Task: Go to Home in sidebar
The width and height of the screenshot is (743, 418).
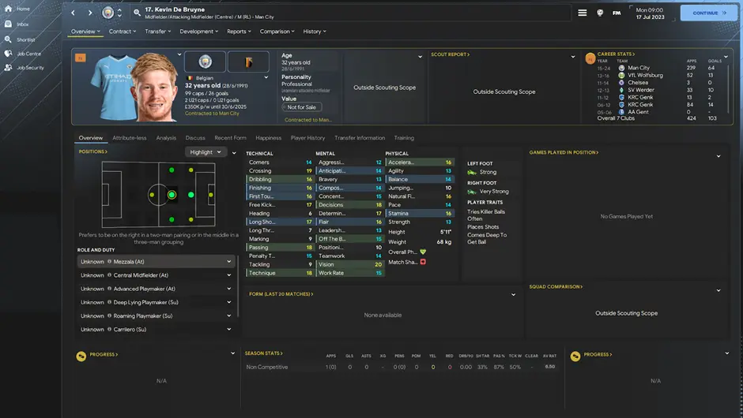Action: (17, 9)
